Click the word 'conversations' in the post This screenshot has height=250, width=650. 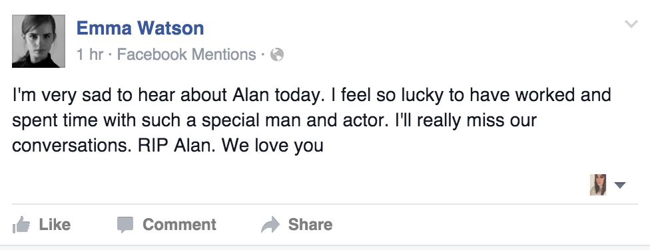point(72,146)
